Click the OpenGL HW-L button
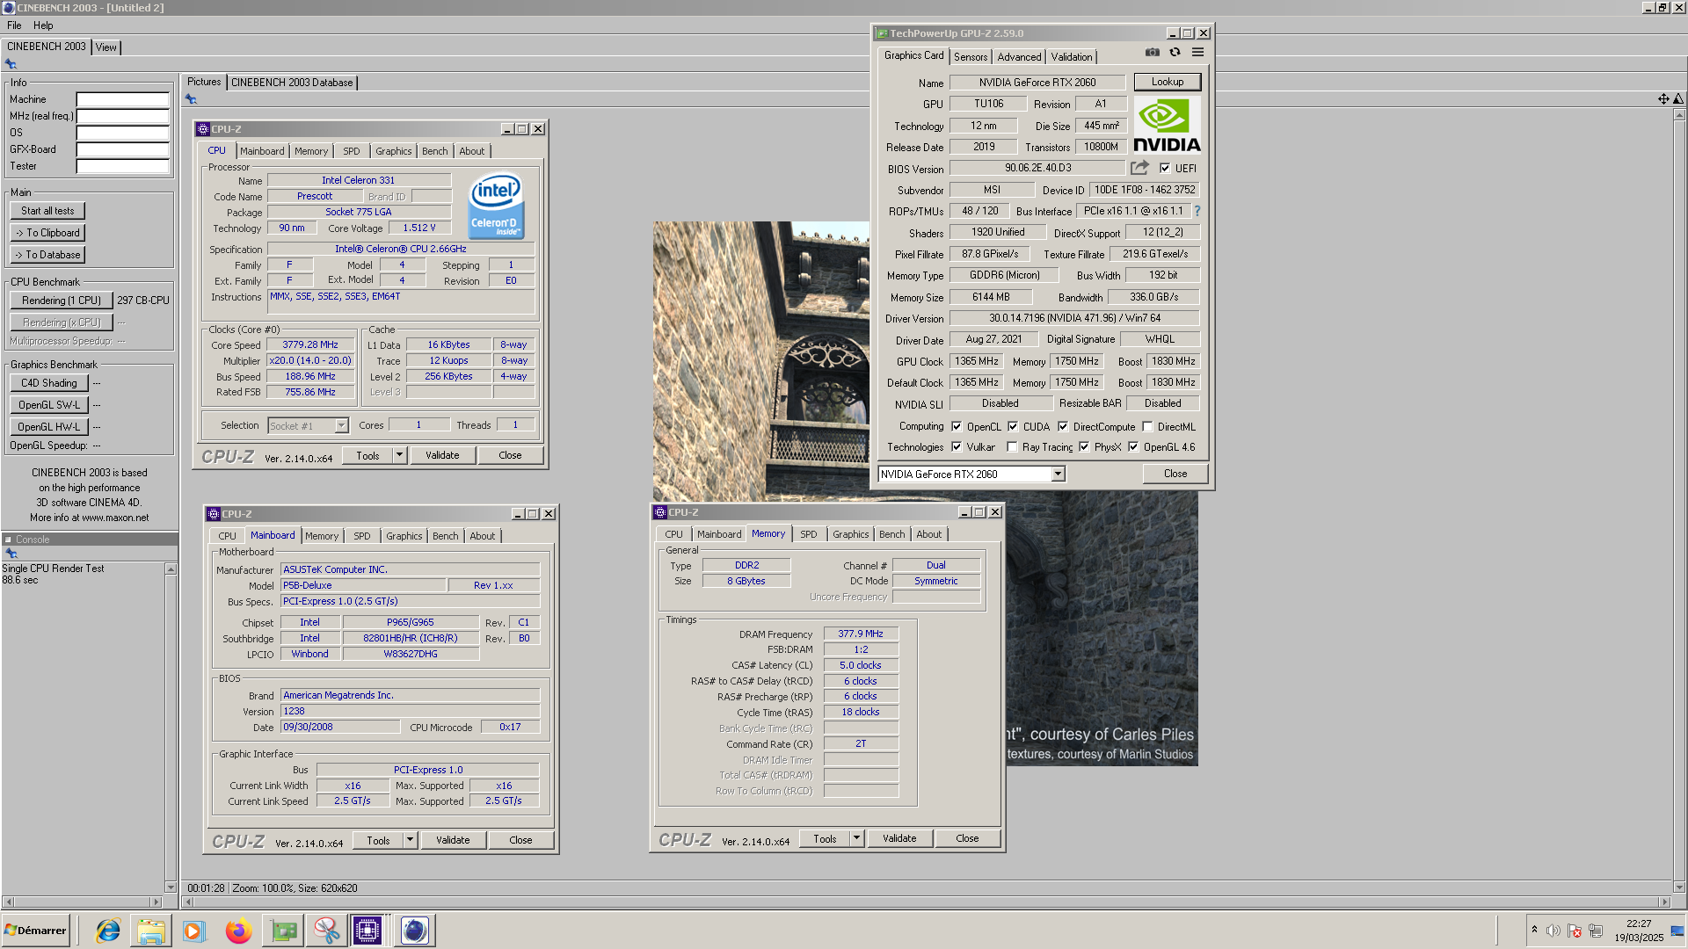Viewport: 1688px width, 949px height. pyautogui.click(x=49, y=427)
